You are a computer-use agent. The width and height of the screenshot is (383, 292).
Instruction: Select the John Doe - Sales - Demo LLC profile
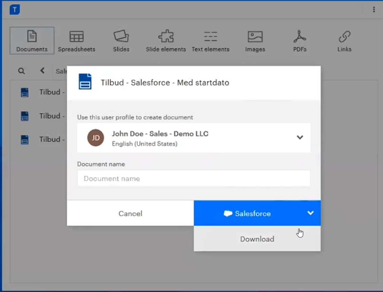click(x=194, y=138)
